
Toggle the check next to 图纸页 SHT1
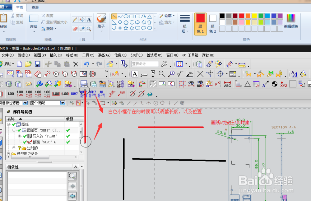(x=19, y=130)
